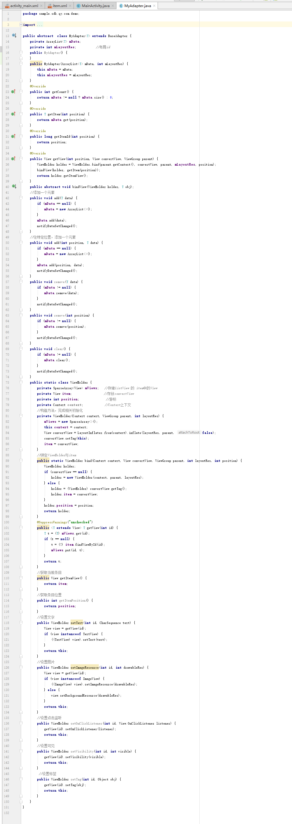Collapse the setVisibility method
This screenshot has width=292, height=824.
coord(21,751)
